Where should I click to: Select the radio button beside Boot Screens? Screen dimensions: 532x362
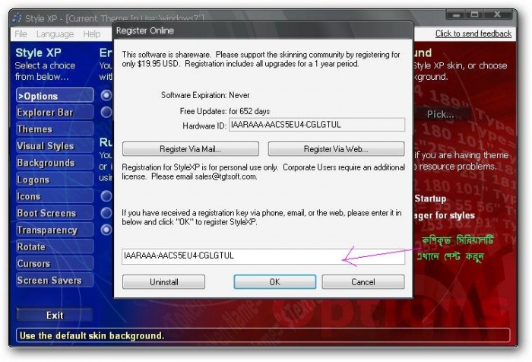pos(106,213)
